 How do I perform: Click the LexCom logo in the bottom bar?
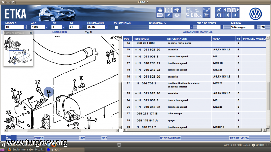(x=8, y=138)
